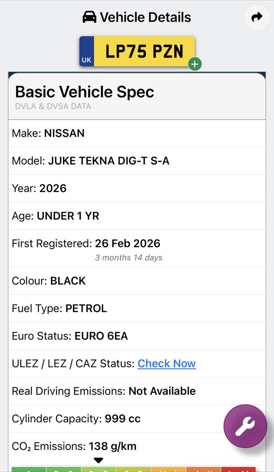Click the green A emissions band
The image size is (274, 472).
29,469
